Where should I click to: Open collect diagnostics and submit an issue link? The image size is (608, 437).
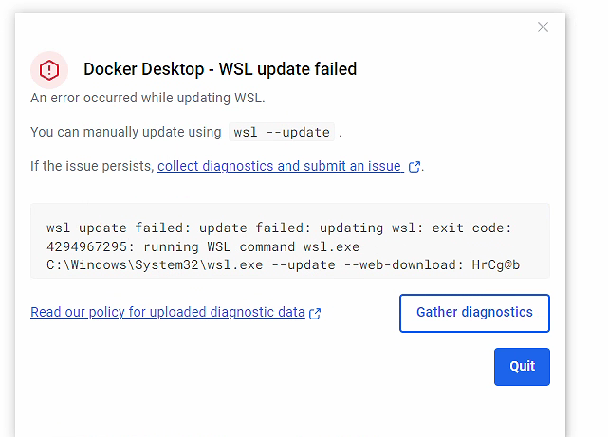281,166
